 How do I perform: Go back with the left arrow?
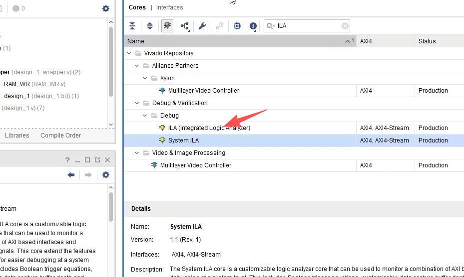point(71,175)
